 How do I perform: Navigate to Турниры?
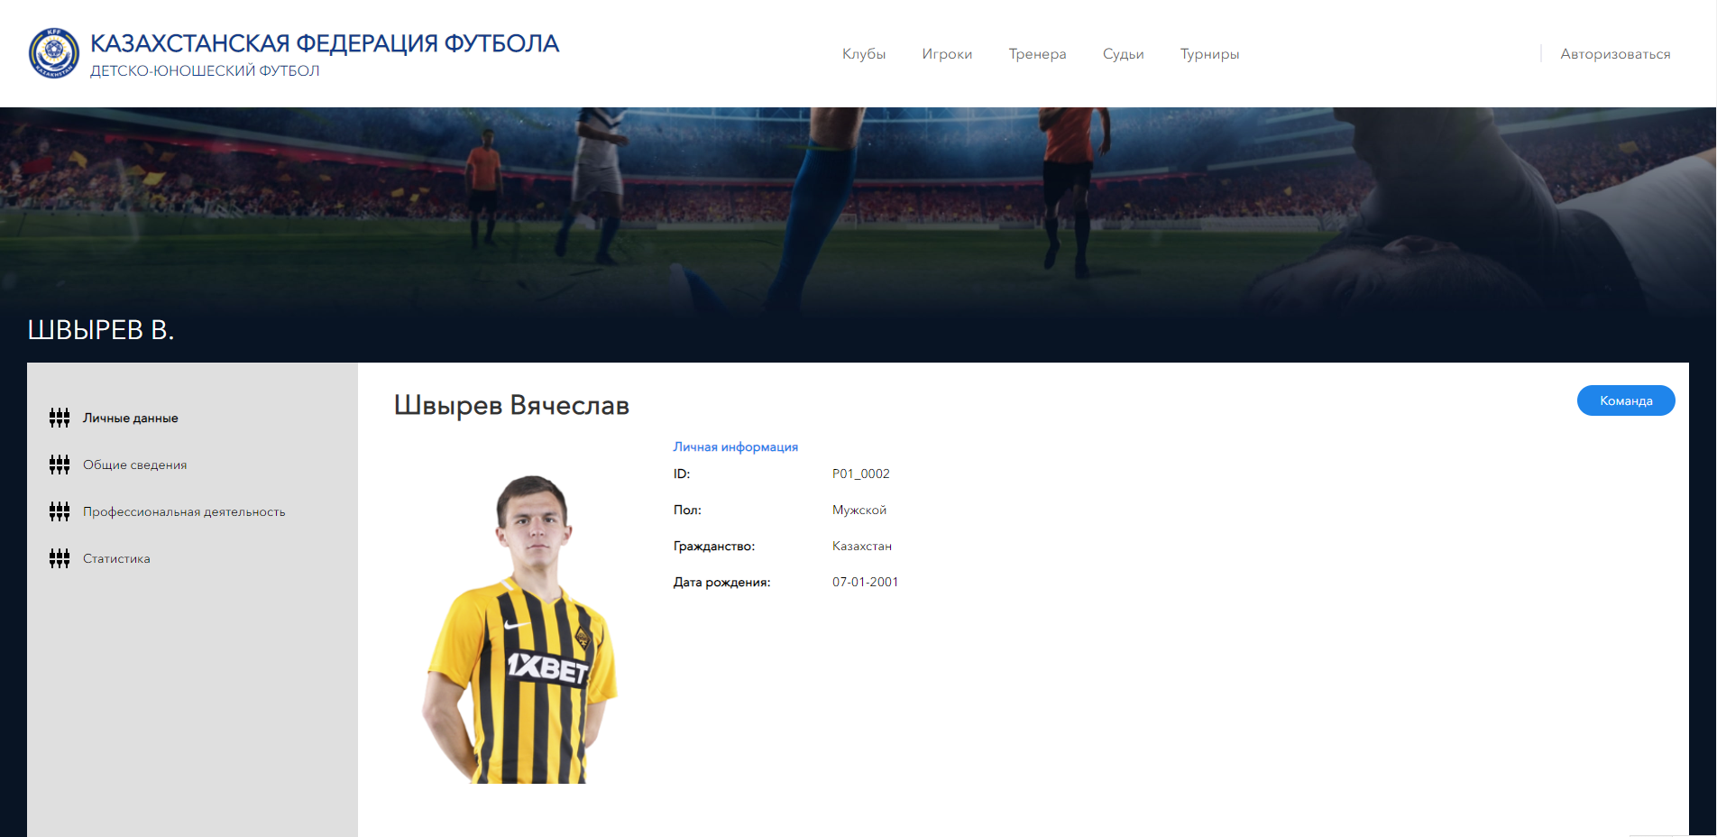pyautogui.click(x=1209, y=54)
